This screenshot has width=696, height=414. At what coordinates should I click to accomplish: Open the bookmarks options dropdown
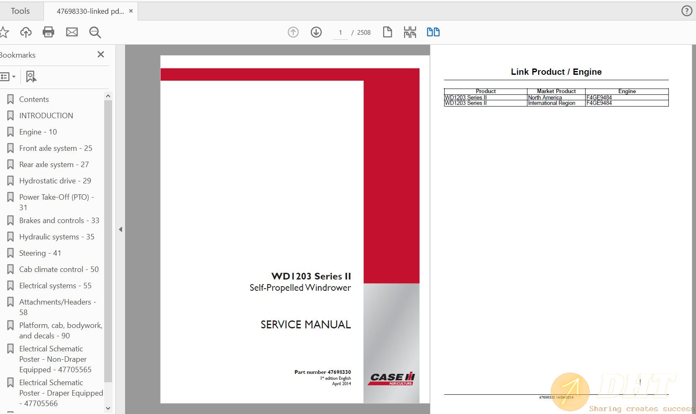pyautogui.click(x=8, y=76)
